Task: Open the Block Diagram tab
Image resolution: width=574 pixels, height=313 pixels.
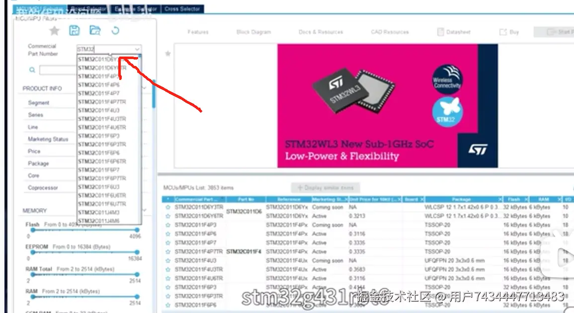Action: tap(253, 32)
